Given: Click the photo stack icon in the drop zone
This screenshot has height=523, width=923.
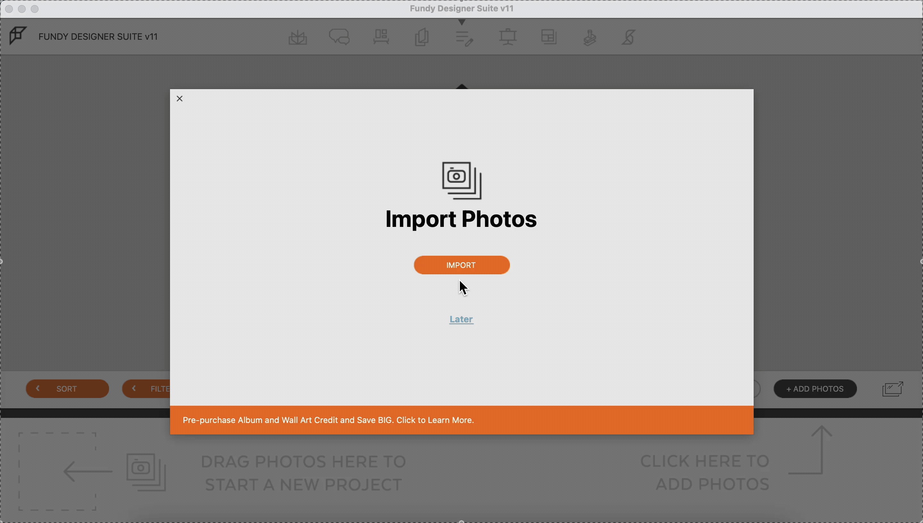Looking at the screenshot, I should pyautogui.click(x=146, y=472).
